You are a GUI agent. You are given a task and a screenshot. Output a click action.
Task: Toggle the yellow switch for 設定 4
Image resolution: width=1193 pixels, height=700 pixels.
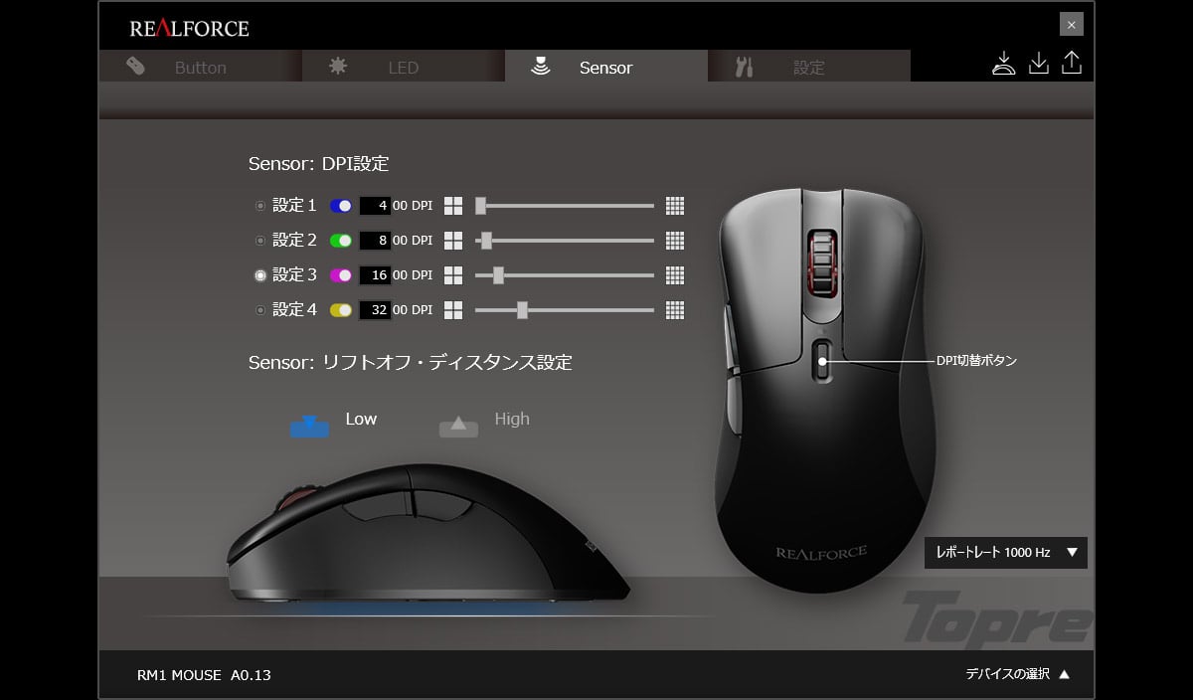[342, 309]
